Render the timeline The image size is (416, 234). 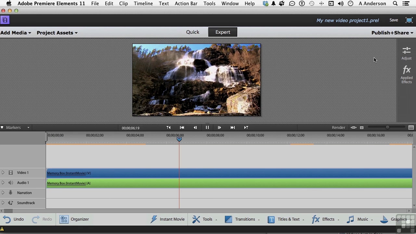(338, 128)
